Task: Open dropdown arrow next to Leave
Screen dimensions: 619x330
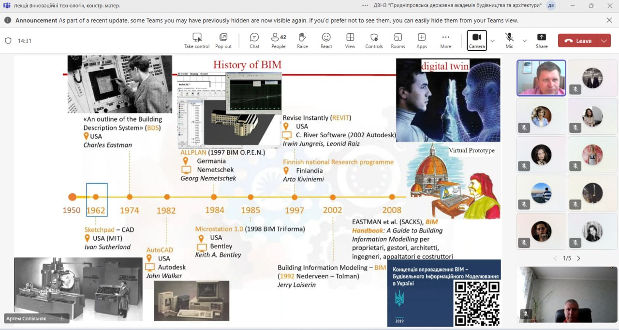Action: coord(604,41)
